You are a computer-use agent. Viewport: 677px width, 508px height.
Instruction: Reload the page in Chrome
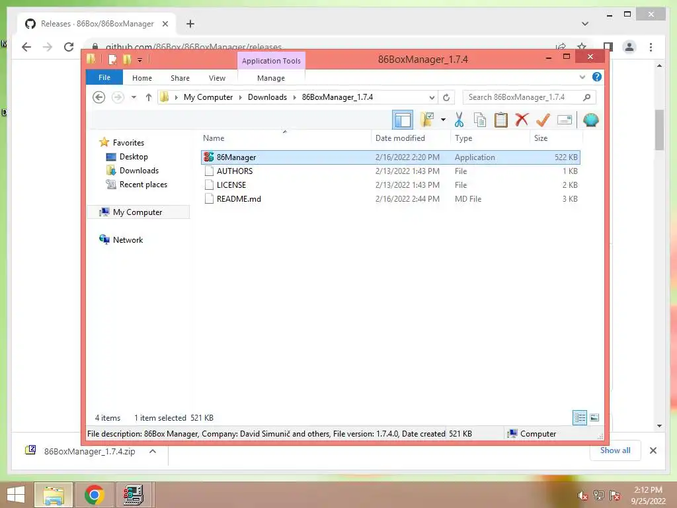pyautogui.click(x=69, y=47)
